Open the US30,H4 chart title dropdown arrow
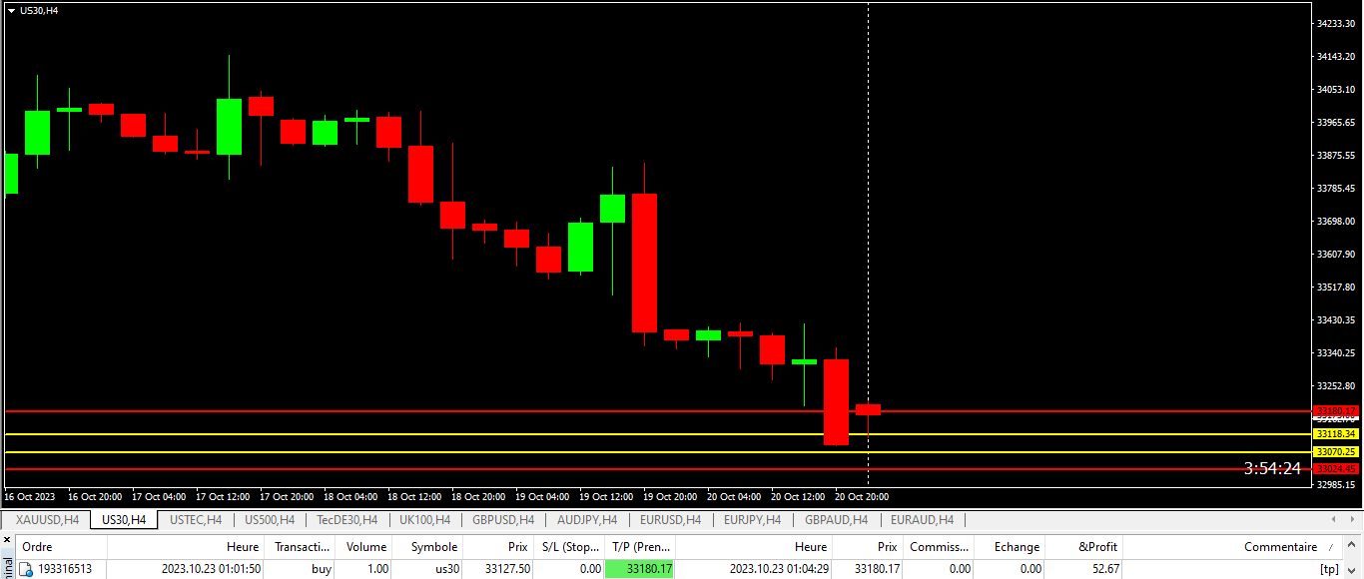Image resolution: width=1364 pixels, height=579 pixels. coord(11,10)
